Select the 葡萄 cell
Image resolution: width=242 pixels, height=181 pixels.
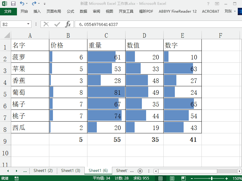(x=30, y=92)
